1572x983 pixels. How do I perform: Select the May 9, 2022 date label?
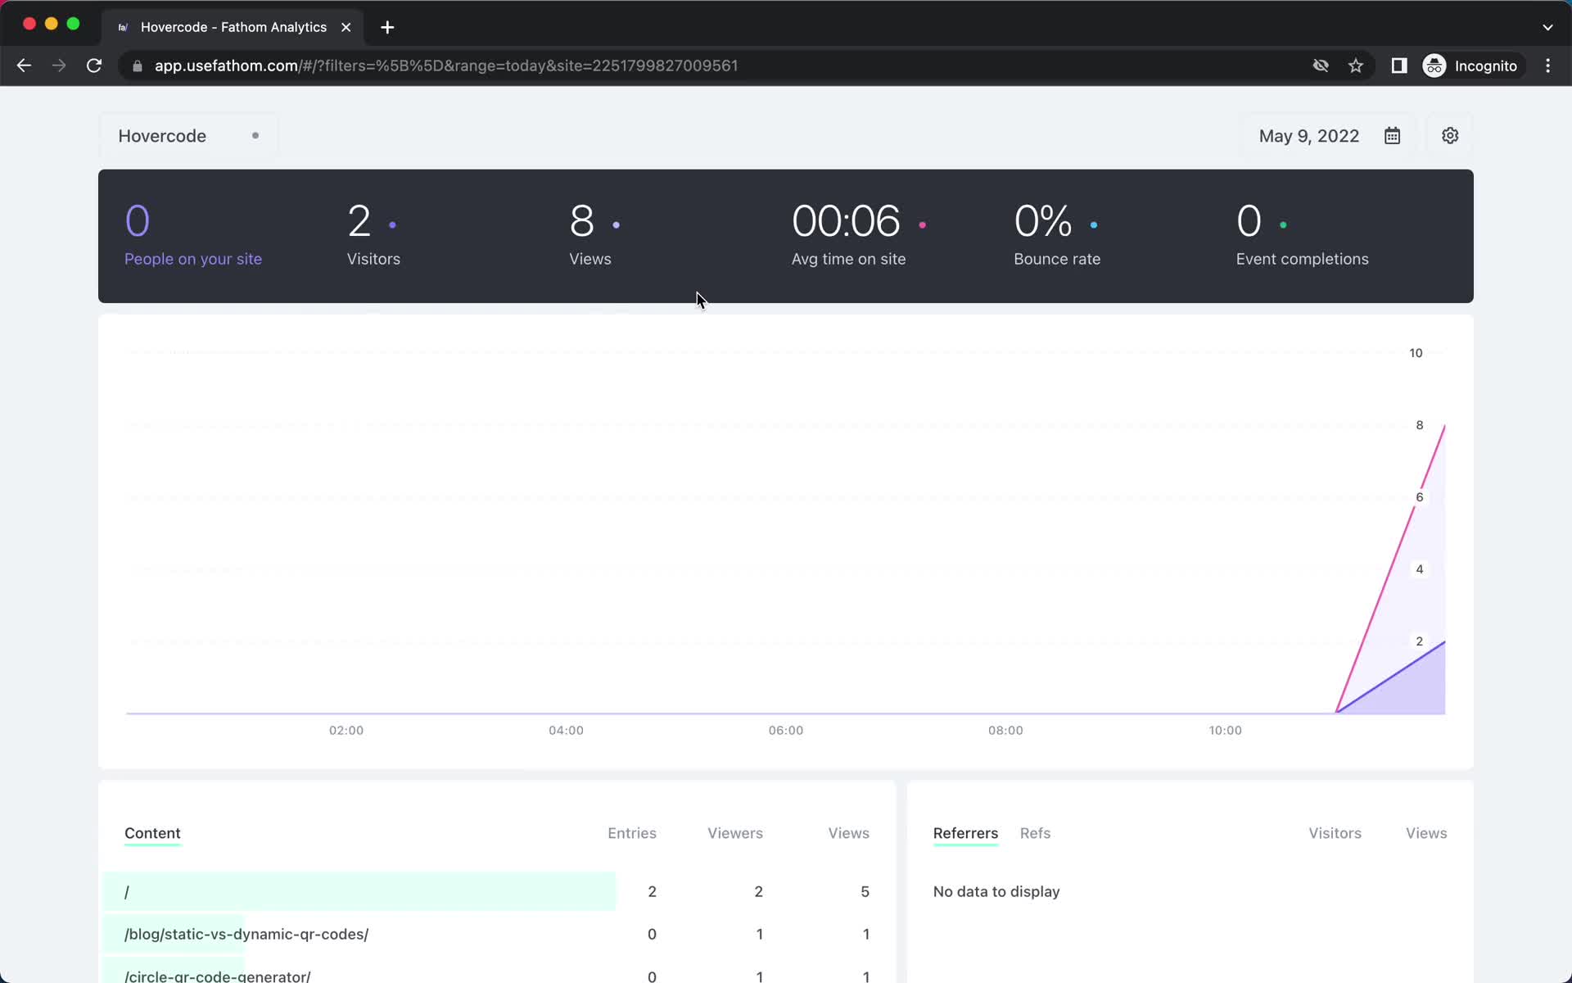[x=1309, y=136]
